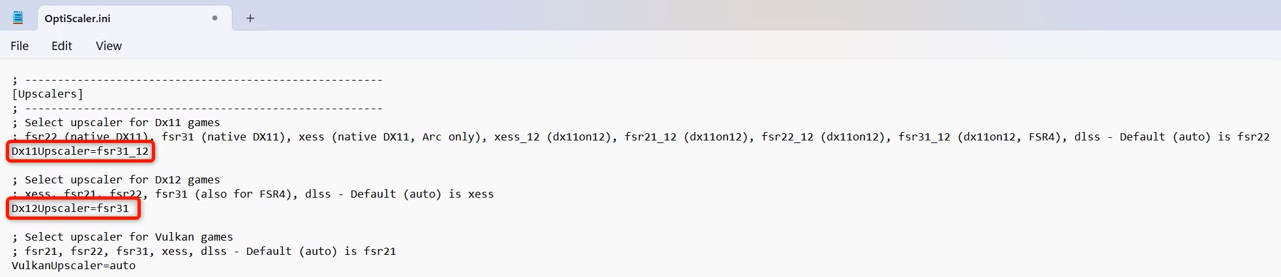
Task: Click the "Select upscaler for Vulkan games" comment
Action: tap(128, 237)
